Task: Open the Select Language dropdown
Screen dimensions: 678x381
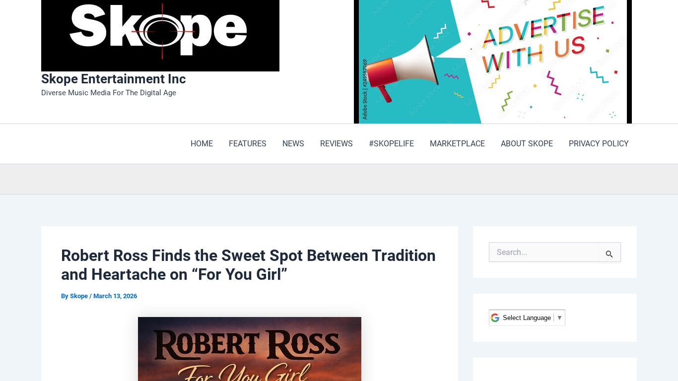Action: (527, 317)
